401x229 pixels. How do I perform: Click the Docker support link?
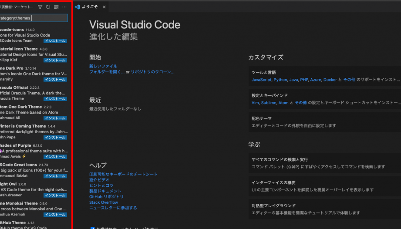click(x=330, y=80)
